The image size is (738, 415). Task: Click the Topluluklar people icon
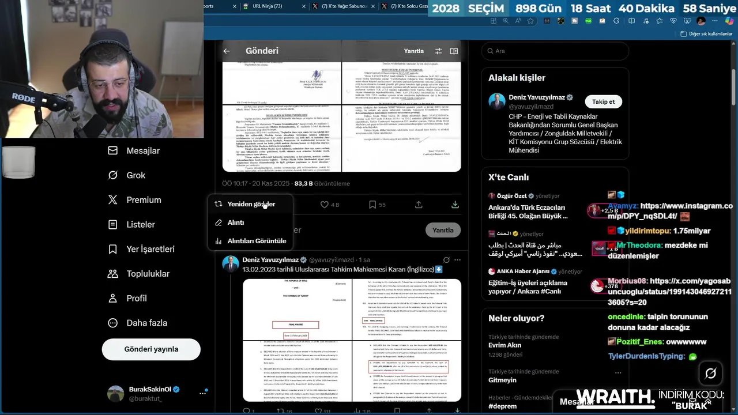(x=113, y=274)
